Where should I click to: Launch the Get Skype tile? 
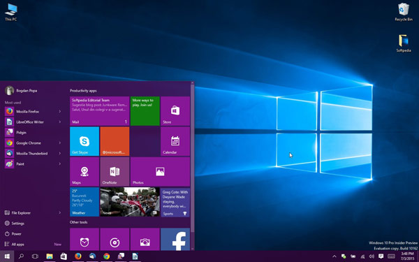[84, 141]
